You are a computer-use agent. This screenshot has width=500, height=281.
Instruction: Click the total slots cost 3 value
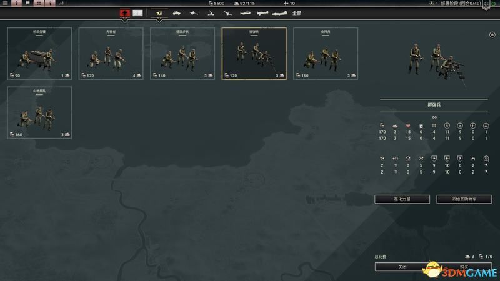pyautogui.click(x=472, y=257)
